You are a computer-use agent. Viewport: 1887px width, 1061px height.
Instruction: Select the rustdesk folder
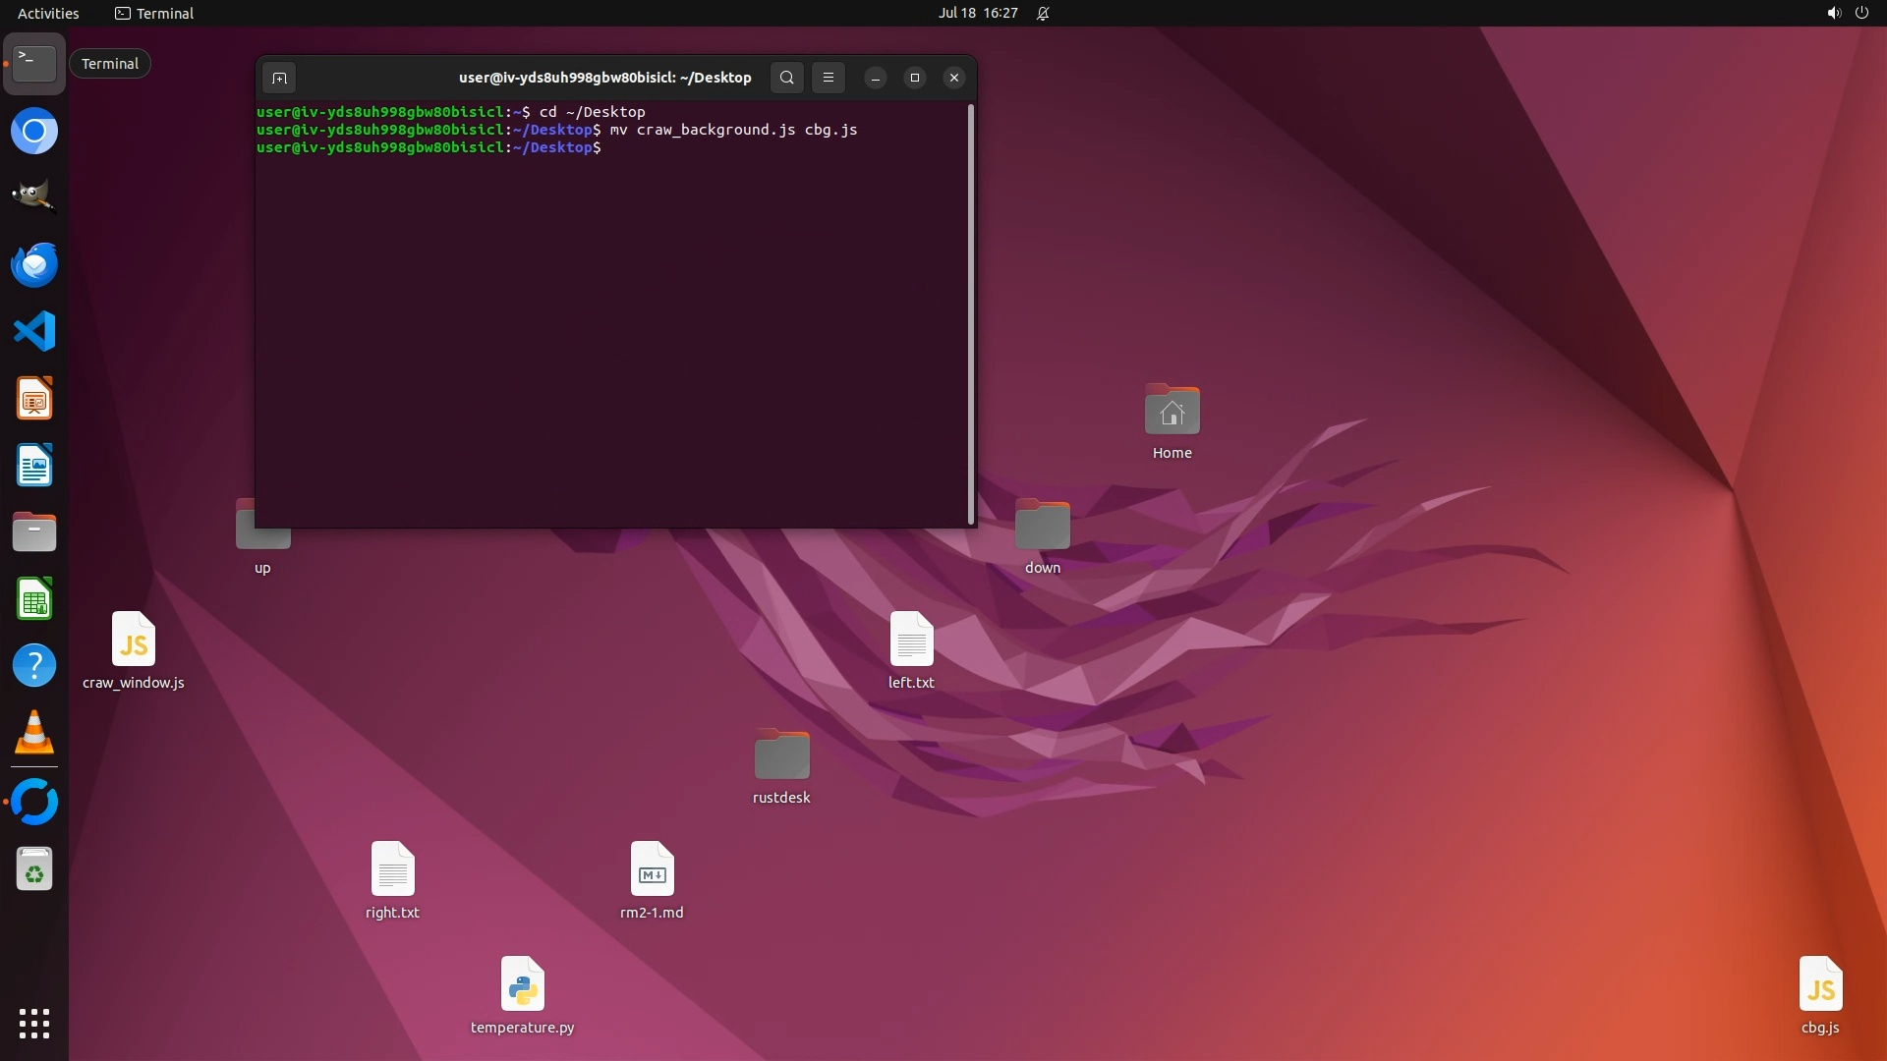point(781,755)
